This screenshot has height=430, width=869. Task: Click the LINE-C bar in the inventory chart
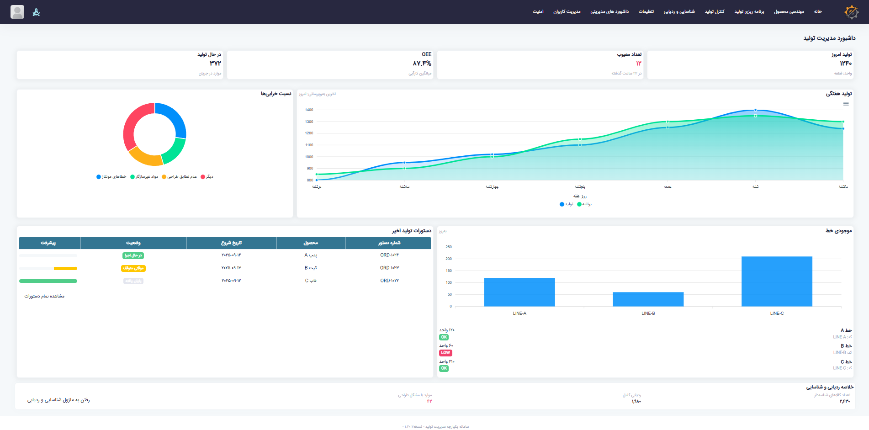click(776, 281)
